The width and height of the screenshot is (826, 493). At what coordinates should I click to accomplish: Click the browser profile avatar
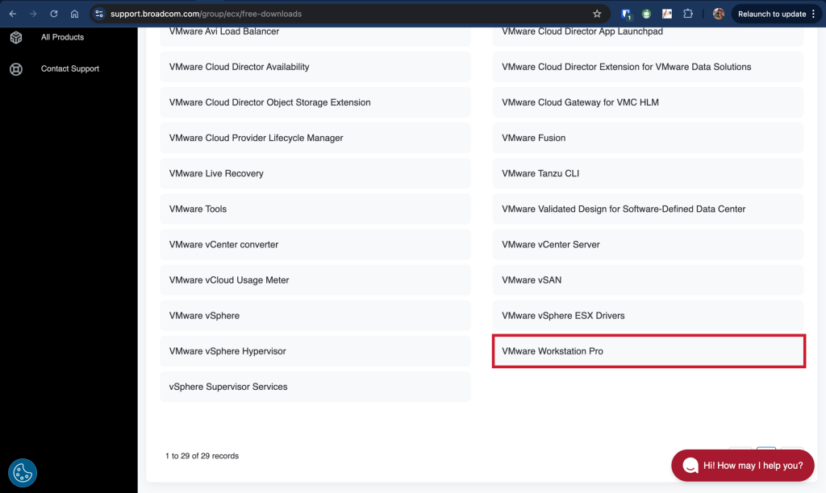pos(717,13)
